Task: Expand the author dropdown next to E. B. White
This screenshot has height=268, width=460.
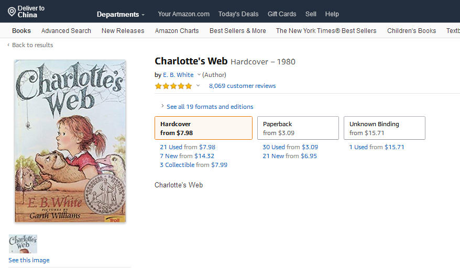Action: pyautogui.click(x=199, y=74)
